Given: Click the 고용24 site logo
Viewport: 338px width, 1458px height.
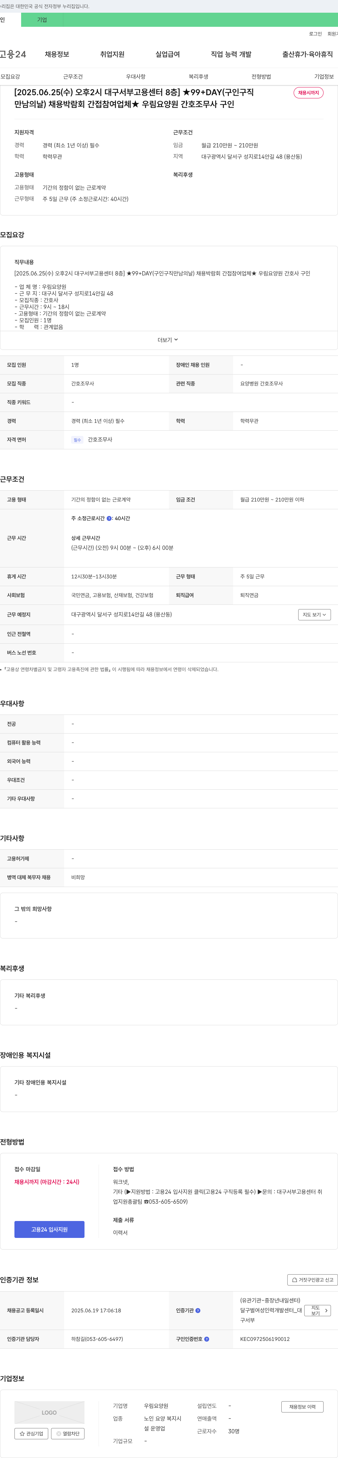Looking at the screenshot, I should click(x=13, y=54).
